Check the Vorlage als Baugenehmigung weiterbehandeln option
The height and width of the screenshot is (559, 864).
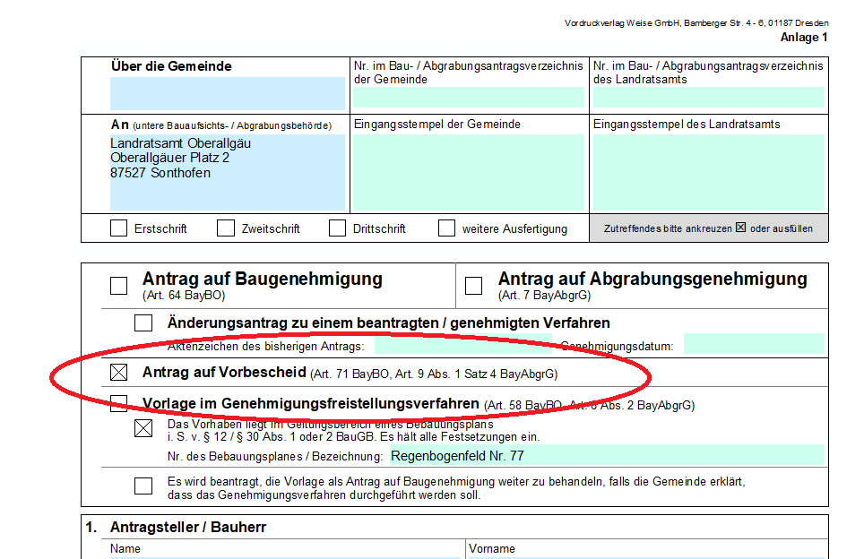pyautogui.click(x=143, y=486)
